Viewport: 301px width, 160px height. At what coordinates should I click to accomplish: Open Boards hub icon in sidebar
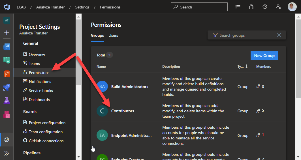(x=7, y=60)
